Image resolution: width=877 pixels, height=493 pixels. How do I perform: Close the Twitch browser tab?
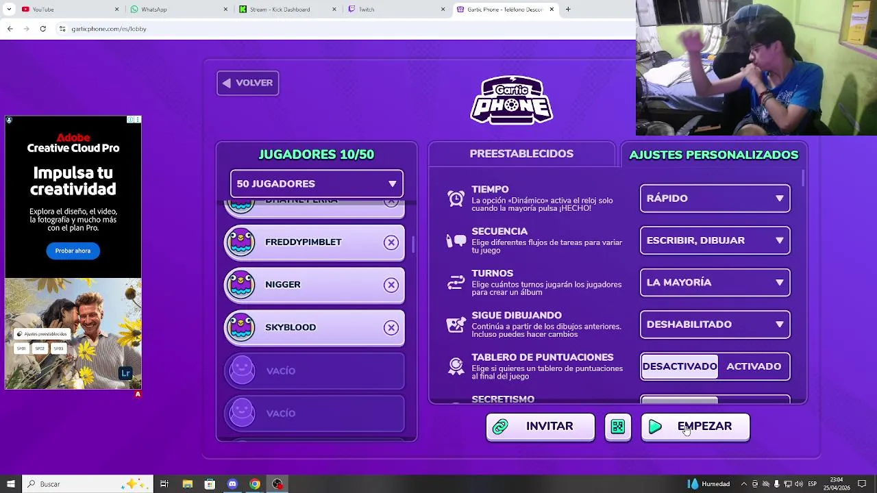pos(443,9)
